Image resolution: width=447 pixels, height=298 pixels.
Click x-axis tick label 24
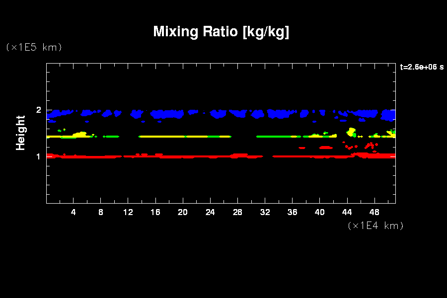(x=210, y=212)
